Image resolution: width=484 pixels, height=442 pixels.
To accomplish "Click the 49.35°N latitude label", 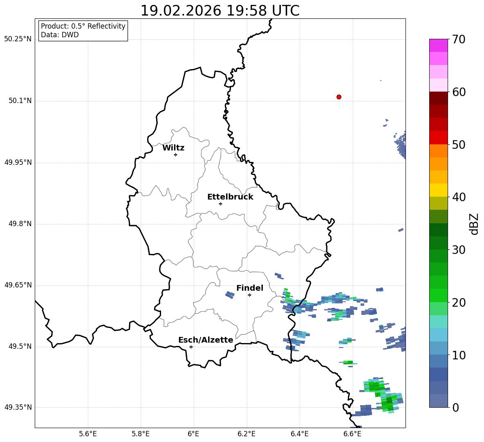I will click(x=18, y=407).
